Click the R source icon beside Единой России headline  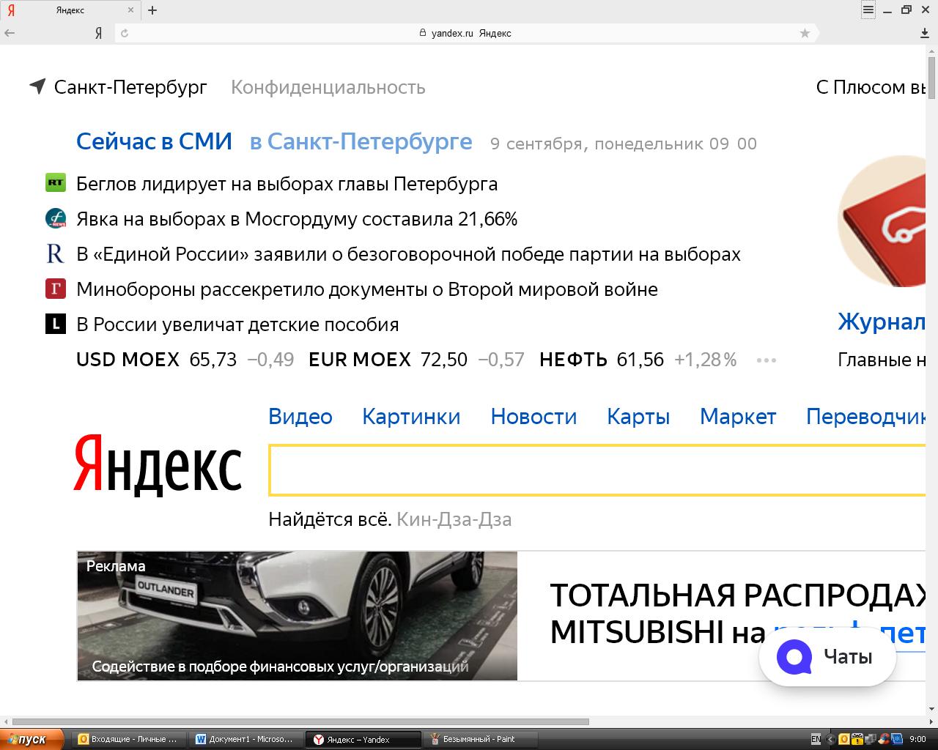point(56,253)
